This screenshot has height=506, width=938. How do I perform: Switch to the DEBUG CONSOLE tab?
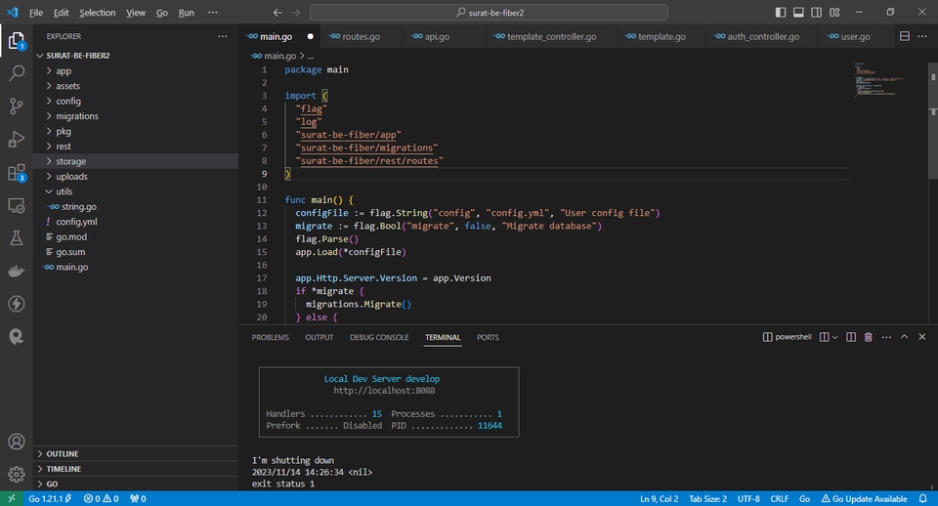point(379,337)
